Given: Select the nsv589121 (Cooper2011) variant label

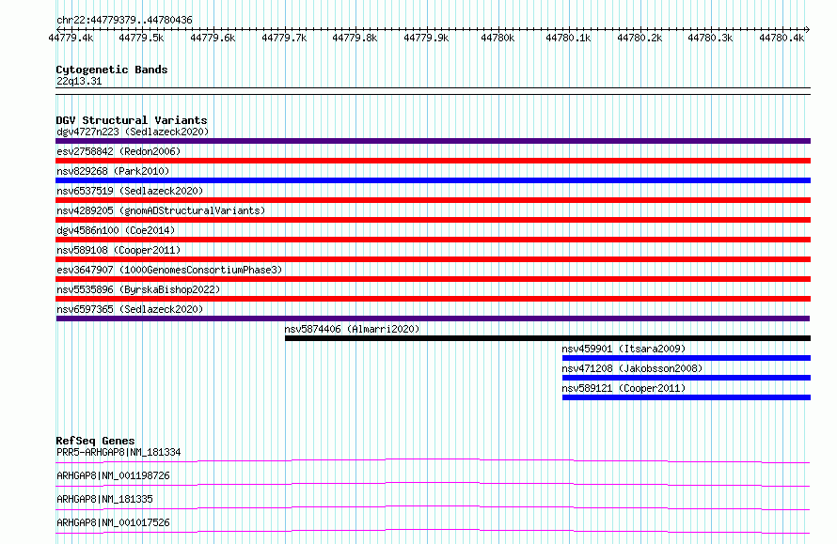Looking at the screenshot, I should click(x=624, y=388).
